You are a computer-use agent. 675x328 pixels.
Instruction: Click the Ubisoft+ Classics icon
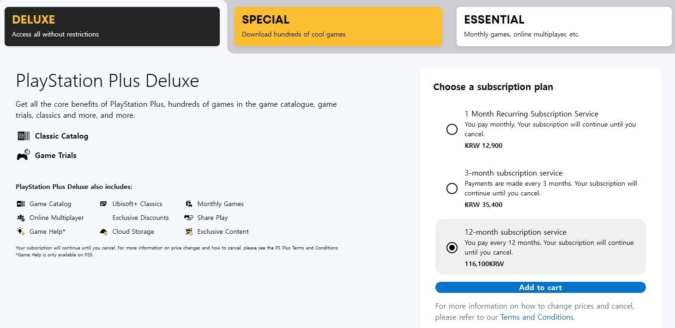(103, 204)
